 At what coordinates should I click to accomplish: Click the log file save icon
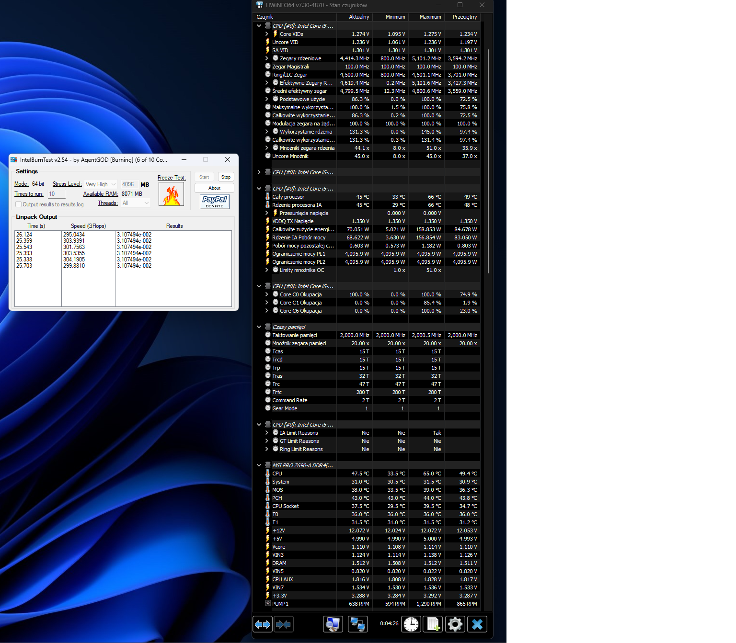coord(433,624)
